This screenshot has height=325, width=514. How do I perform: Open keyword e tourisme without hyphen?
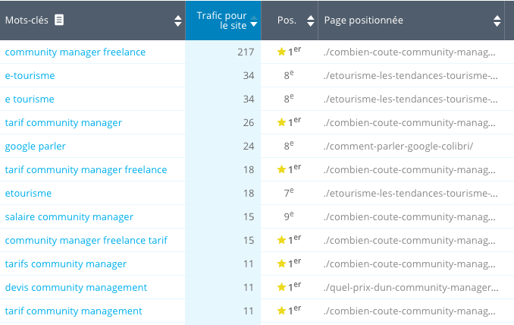30,99
